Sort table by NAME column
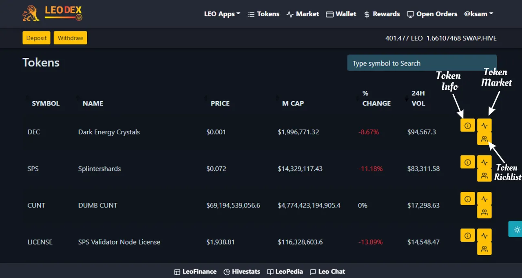The width and height of the screenshot is (522, 278). click(x=93, y=103)
